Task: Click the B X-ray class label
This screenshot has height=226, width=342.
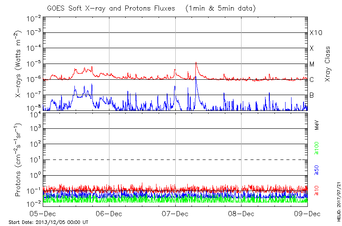Action: point(312,95)
